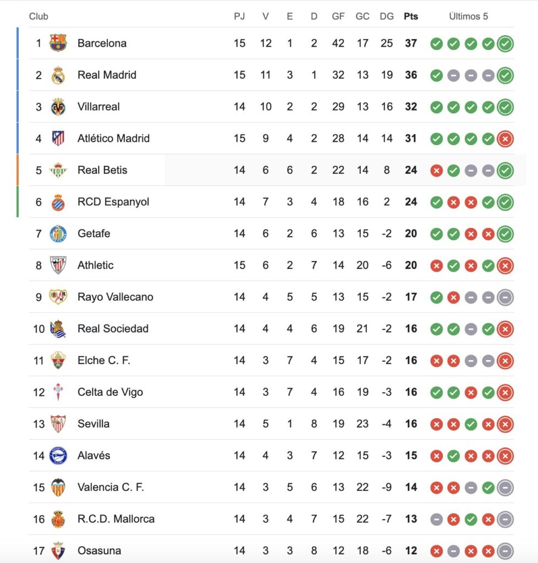Image resolution: width=538 pixels, height=563 pixels.
Task: Click the Valencia C. F. crest
Action: [58, 488]
